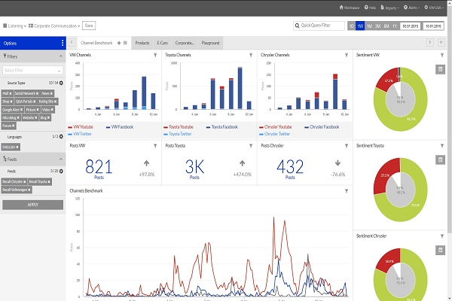452x301 pixels.
Task: Toggle Chrysler Youtube series in legend
Action: [276, 127]
